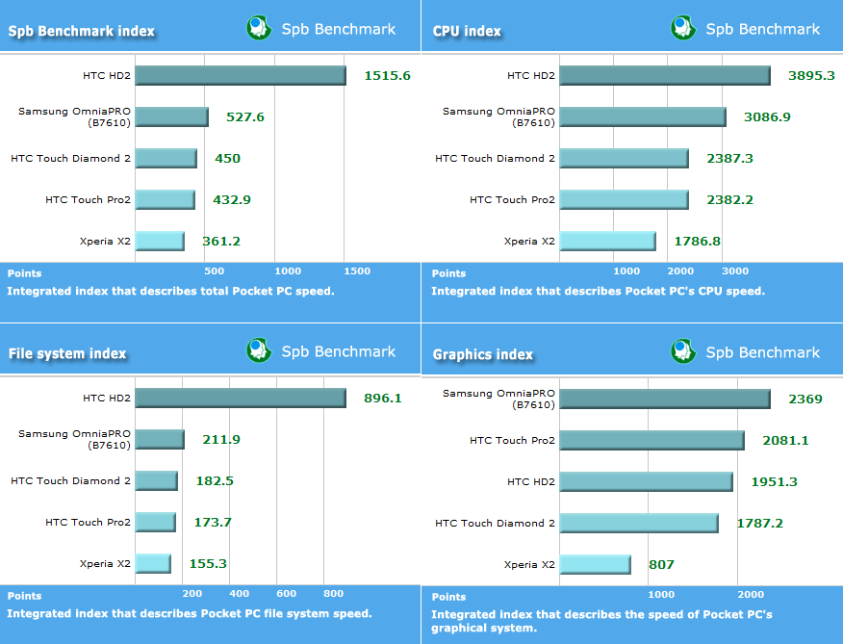Click the 432.9 score value

(232, 200)
